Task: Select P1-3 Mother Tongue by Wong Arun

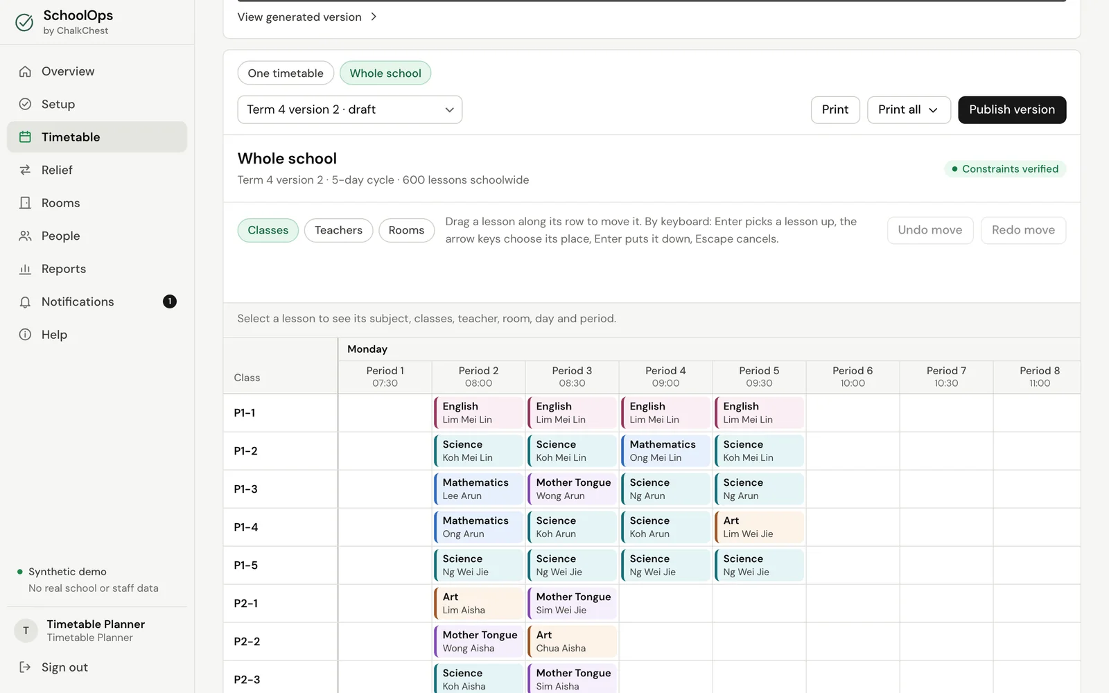Action: [x=572, y=489]
